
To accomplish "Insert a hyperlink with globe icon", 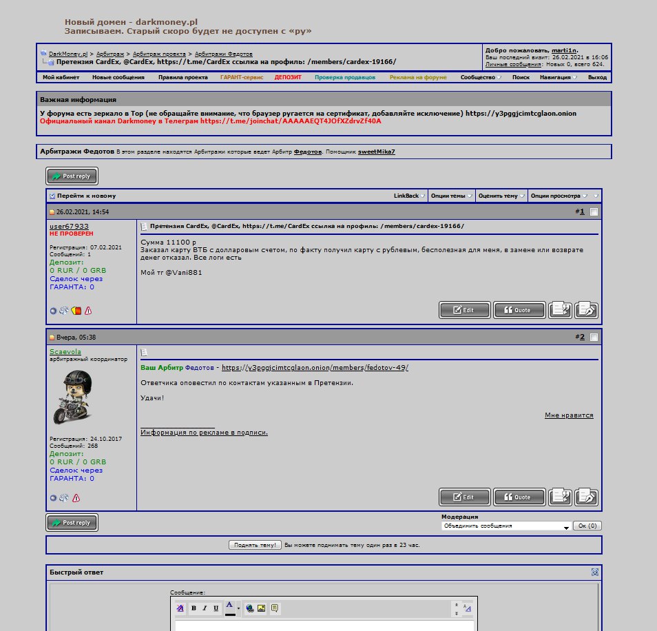I will [250, 608].
